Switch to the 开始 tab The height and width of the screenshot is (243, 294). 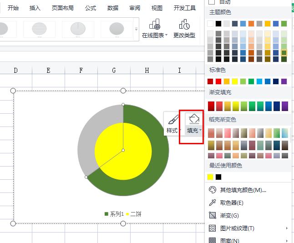pyautogui.click(x=13, y=8)
